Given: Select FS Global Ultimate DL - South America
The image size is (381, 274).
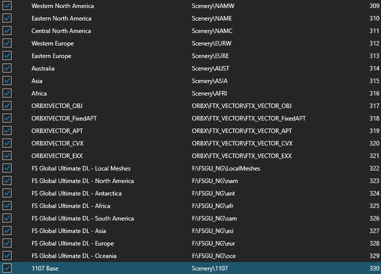Looking at the screenshot, I should tap(82, 218).
